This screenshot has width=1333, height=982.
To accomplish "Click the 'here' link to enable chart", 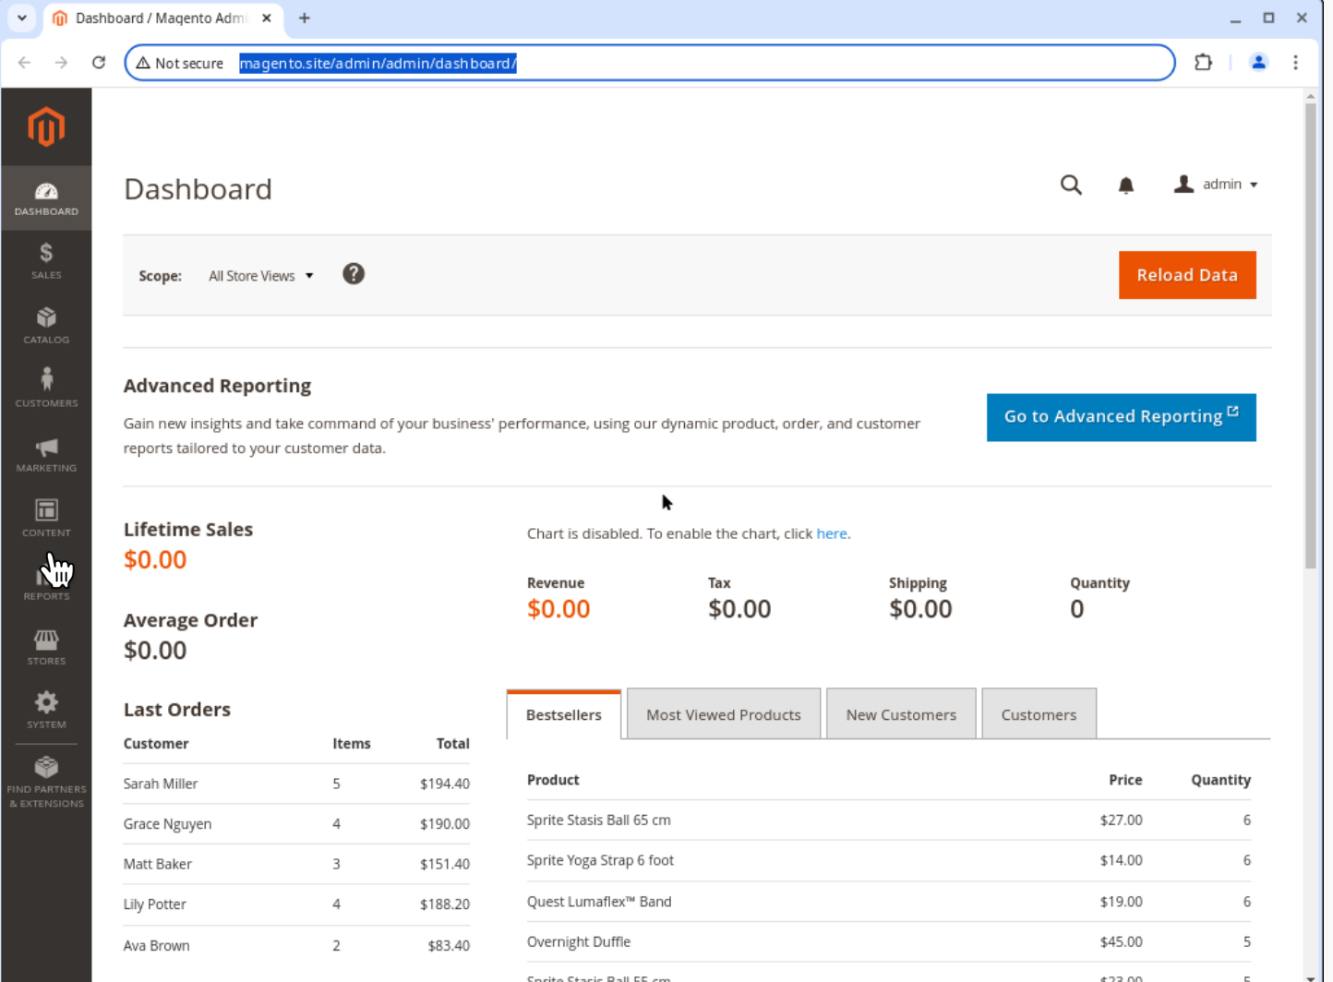I will [x=831, y=533].
